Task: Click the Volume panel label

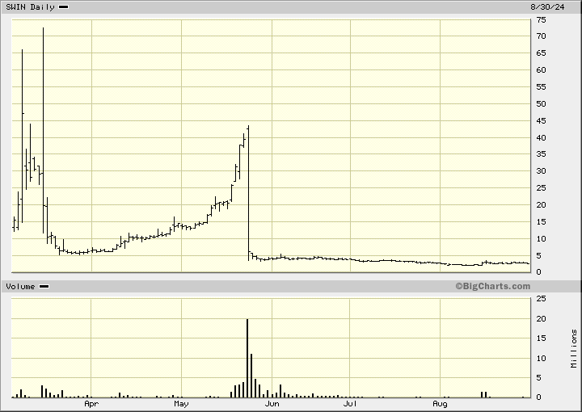Action: 21,287
